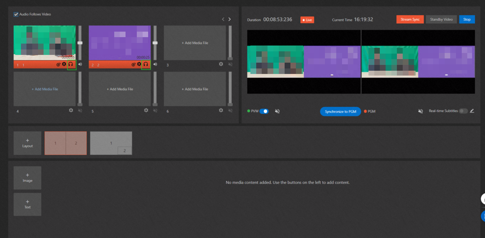Click the volume slider for slot 3
This screenshot has width=485, height=238.
[230, 43]
